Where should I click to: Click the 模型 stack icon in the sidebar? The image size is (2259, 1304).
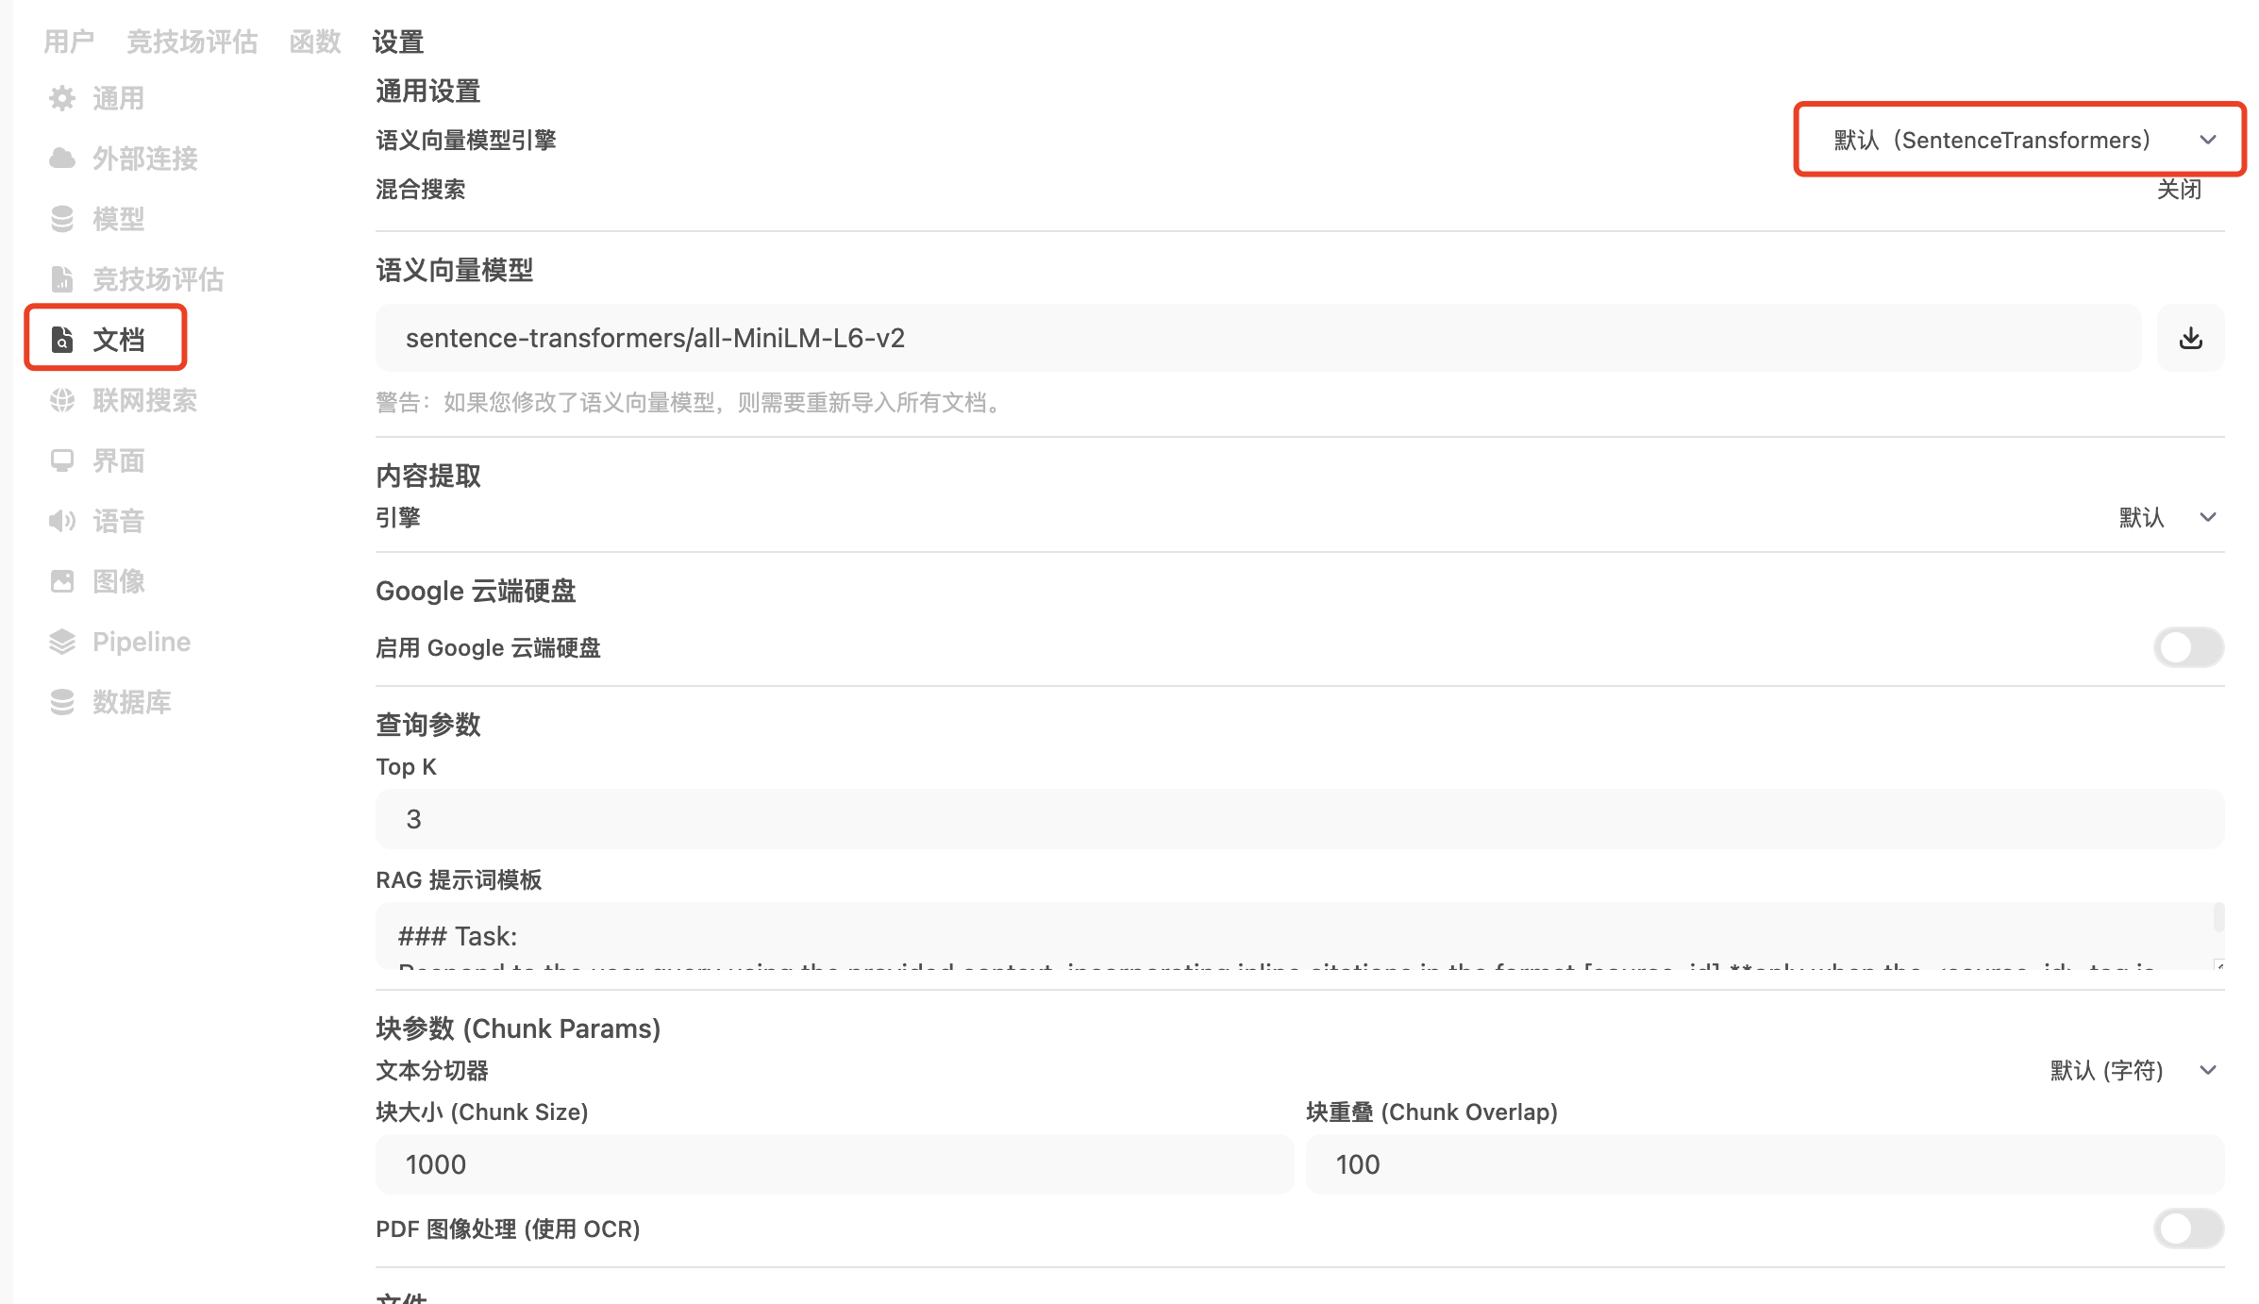(x=62, y=219)
